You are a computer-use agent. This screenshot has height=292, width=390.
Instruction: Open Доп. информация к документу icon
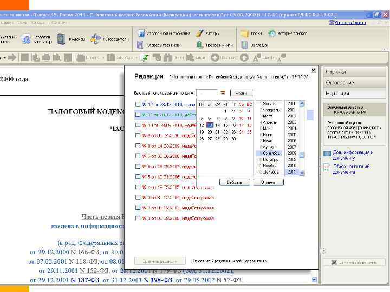[327, 153]
